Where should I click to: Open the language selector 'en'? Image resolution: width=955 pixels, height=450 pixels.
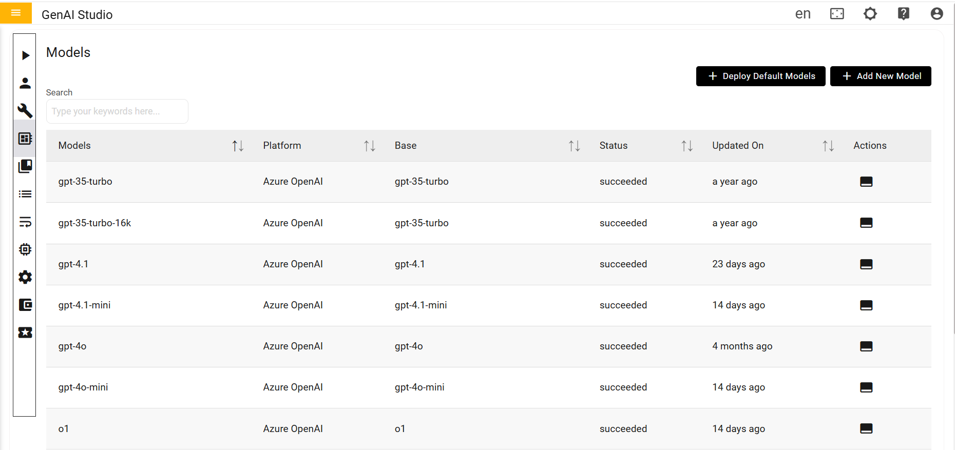pyautogui.click(x=803, y=14)
